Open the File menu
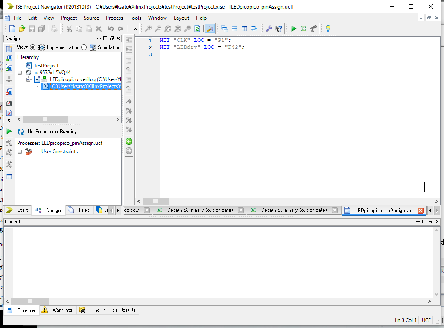This screenshot has height=328, width=444. pos(18,18)
